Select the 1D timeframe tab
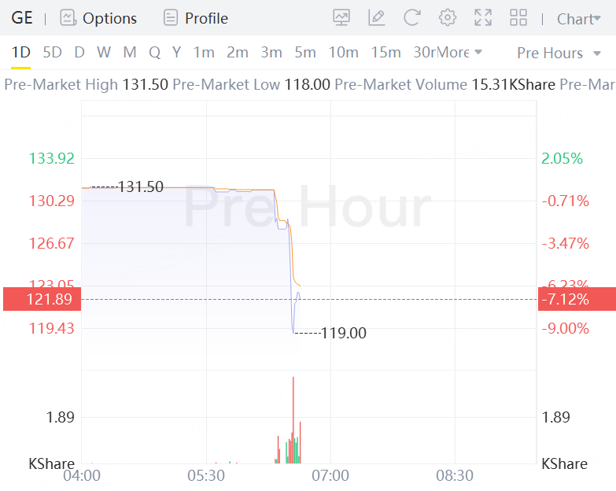This screenshot has height=491, width=616. click(x=21, y=53)
